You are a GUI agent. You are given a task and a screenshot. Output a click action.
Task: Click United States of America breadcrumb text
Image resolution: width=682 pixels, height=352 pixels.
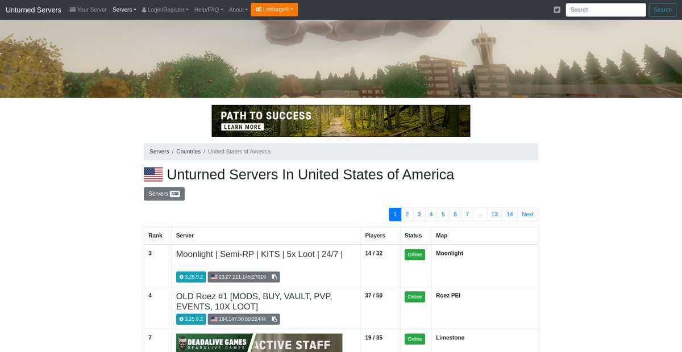pos(239,152)
